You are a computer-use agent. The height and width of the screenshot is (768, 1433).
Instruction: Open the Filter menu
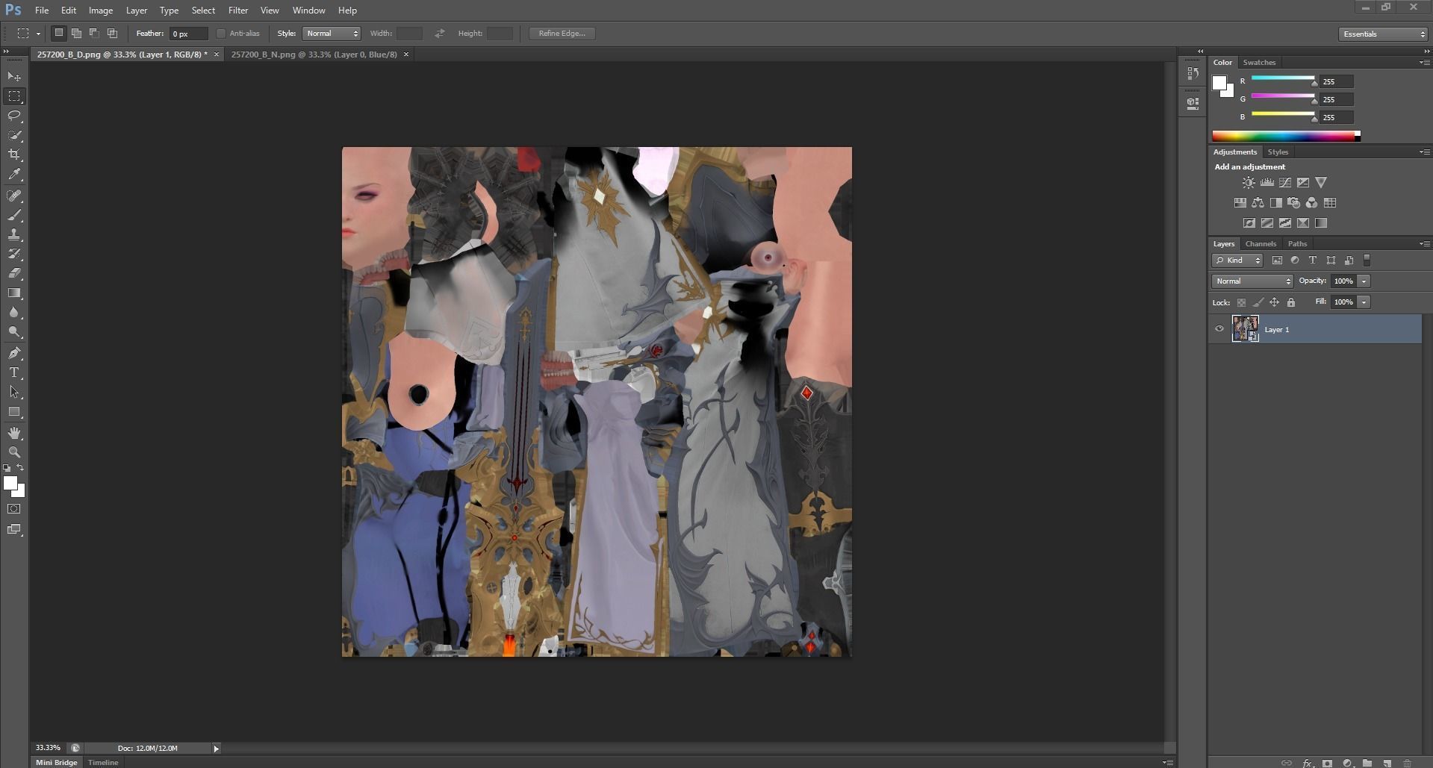(x=238, y=10)
